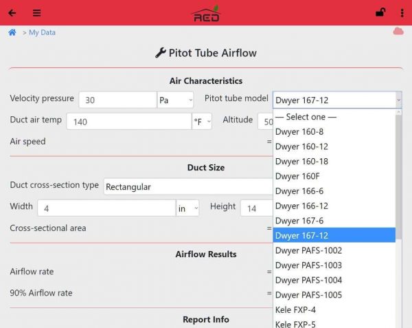Open the Pa pressure unit dropdown

(175, 100)
